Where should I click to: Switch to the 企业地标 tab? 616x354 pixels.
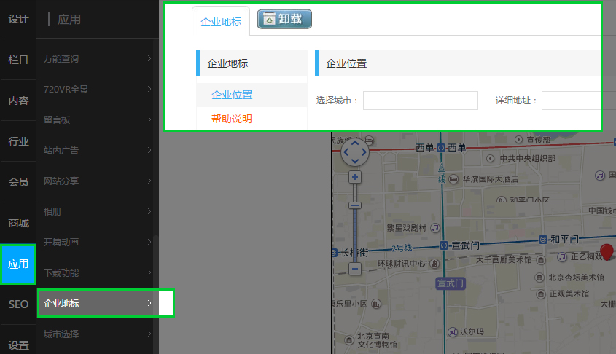[221, 22]
